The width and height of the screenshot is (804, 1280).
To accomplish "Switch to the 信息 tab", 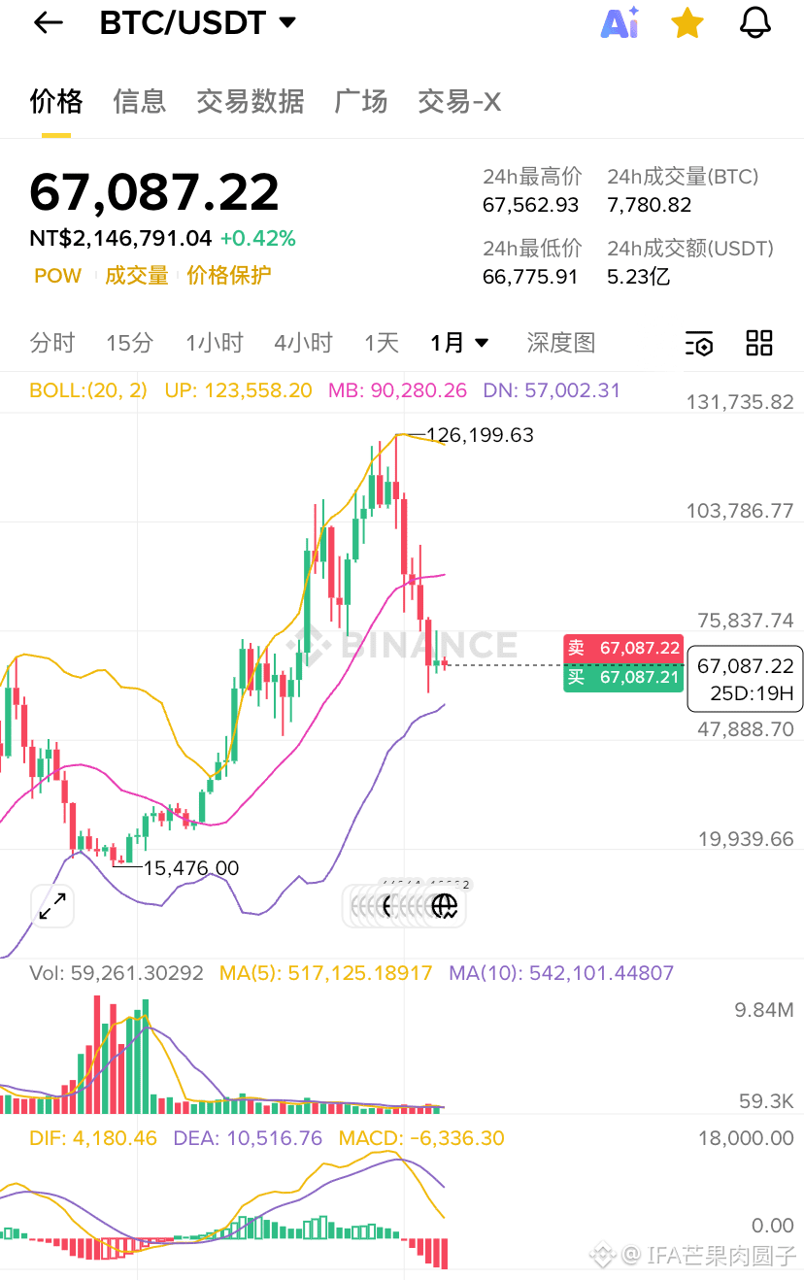I will [x=140, y=101].
